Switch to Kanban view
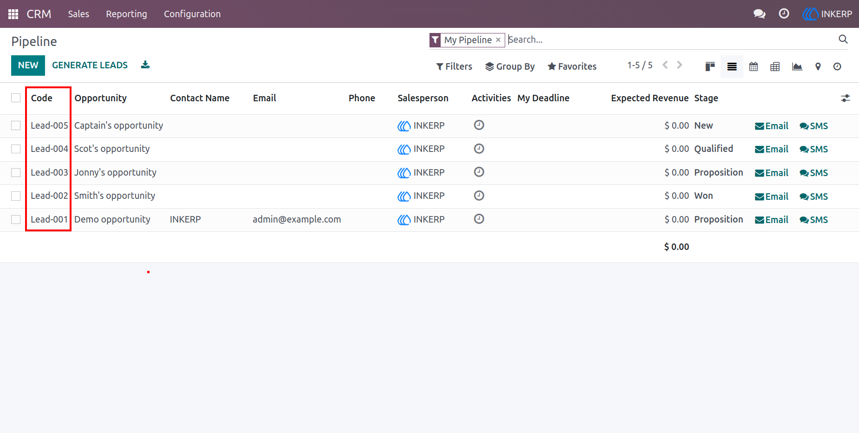 (710, 66)
